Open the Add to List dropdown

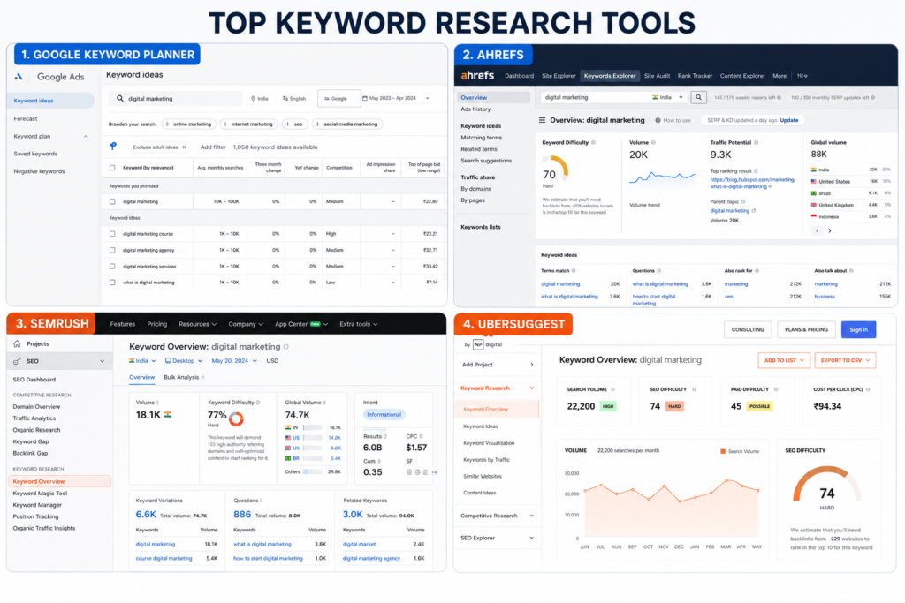pyautogui.click(x=784, y=360)
